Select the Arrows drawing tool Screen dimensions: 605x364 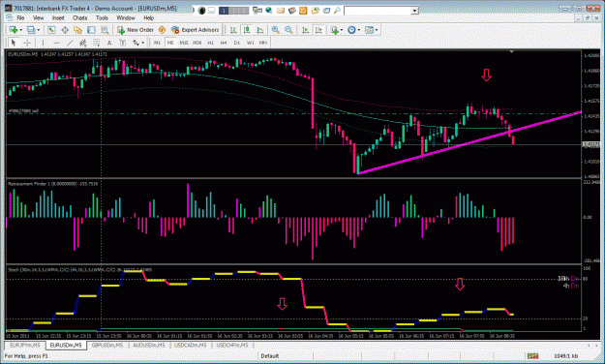tap(136, 43)
